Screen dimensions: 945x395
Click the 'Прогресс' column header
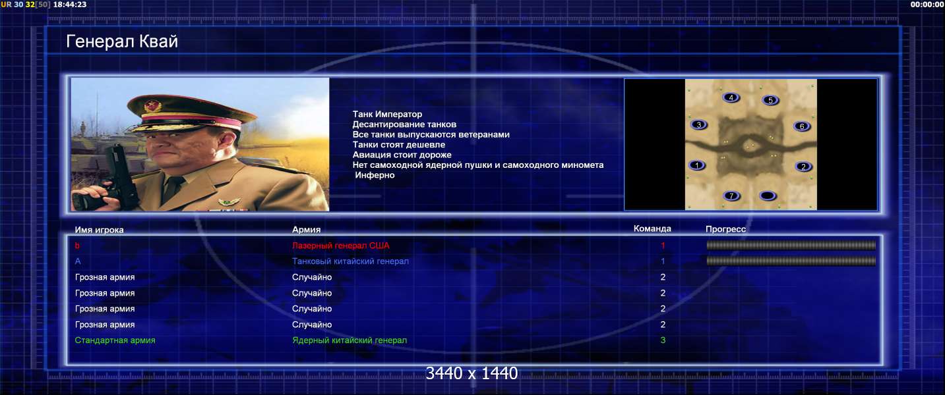coord(725,229)
